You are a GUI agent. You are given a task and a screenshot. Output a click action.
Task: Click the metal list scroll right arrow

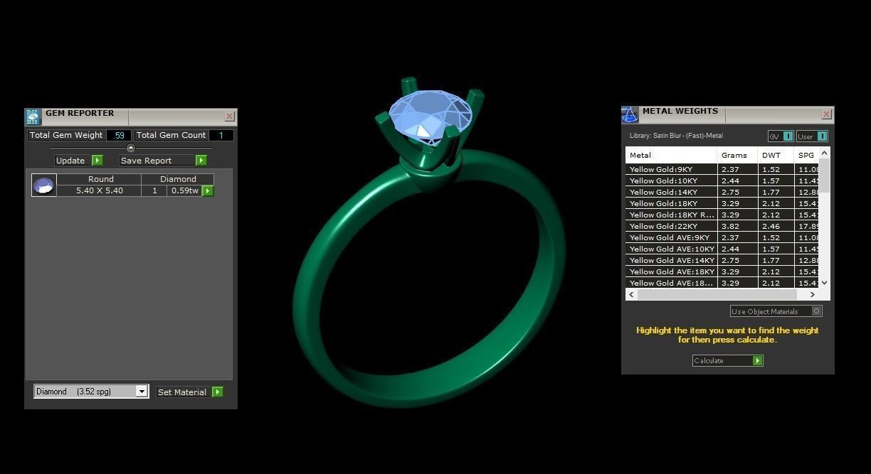813,294
